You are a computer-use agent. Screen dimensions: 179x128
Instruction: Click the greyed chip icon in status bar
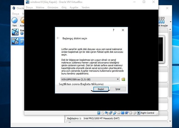(x=131, y=113)
